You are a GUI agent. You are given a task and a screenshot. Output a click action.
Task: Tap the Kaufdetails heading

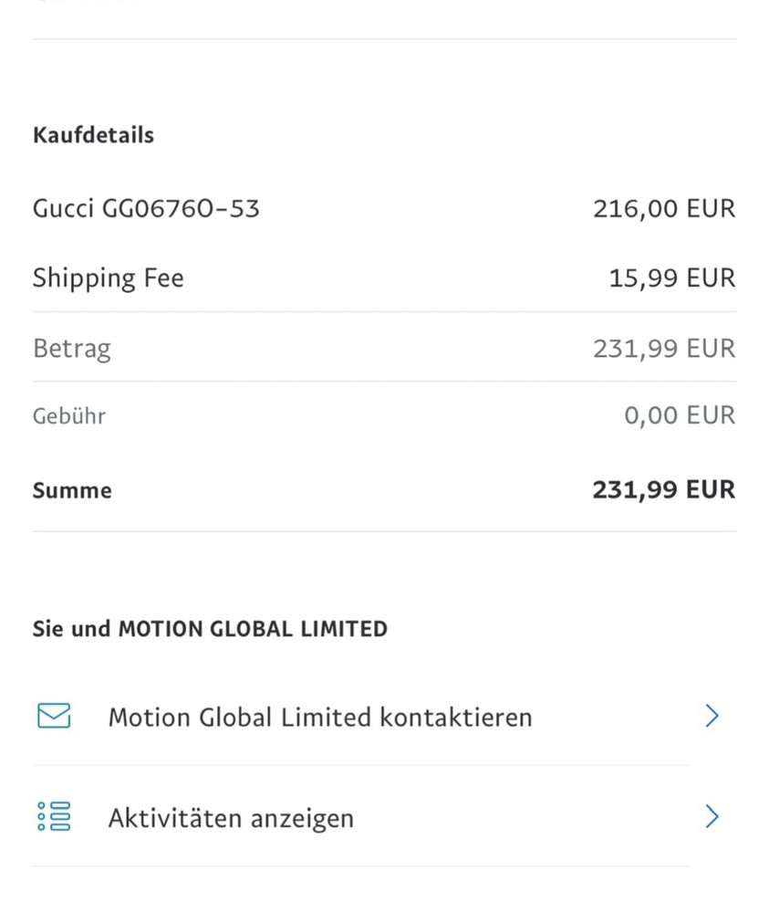pos(93,135)
